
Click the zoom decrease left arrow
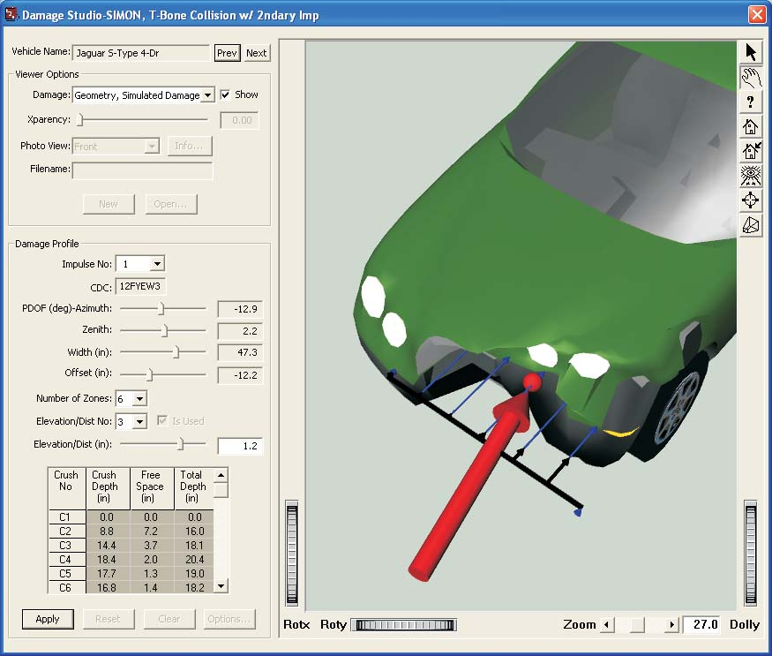point(607,625)
